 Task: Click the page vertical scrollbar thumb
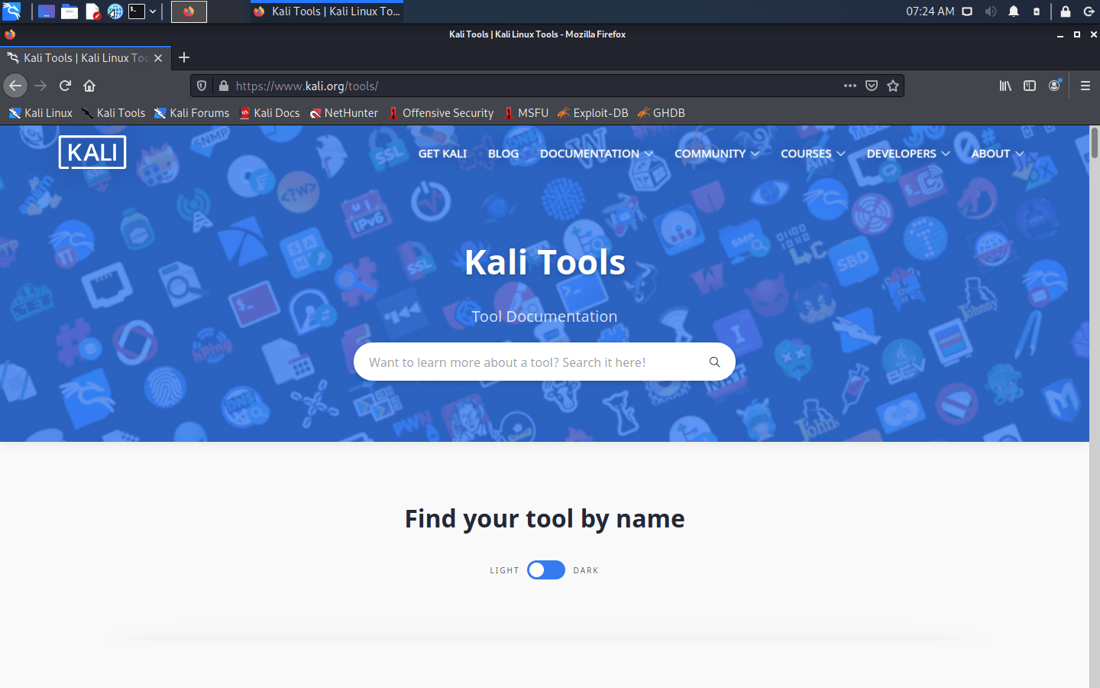(1095, 143)
